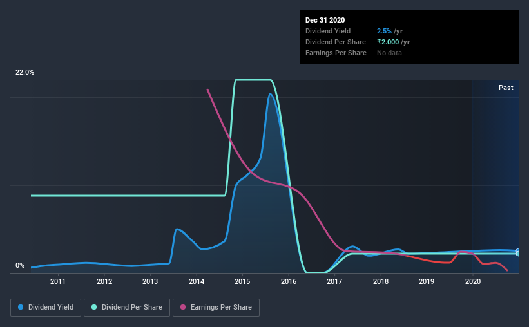Image resolution: width=529 pixels, height=327 pixels.
Task: Click the tooltip 'Dividend Yield' row label
Action: pyautogui.click(x=328, y=31)
